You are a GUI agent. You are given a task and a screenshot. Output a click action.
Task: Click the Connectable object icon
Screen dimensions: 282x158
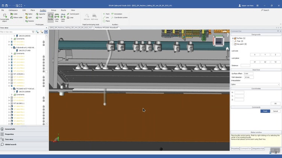point(5,17)
